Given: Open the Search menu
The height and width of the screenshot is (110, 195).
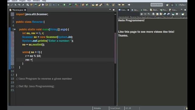Looking at the screenshot, I should click(x=14, y=1).
